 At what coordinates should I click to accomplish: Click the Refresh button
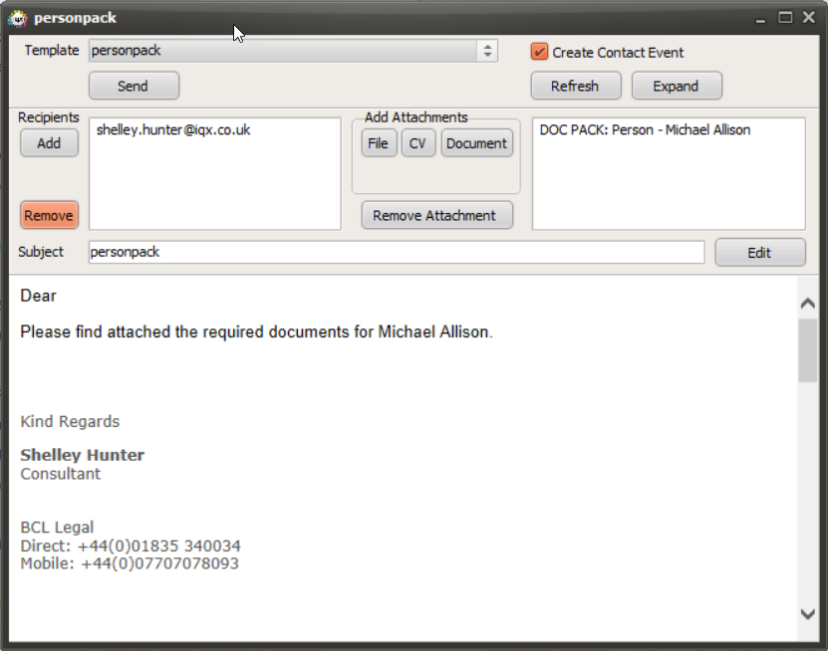tap(576, 86)
